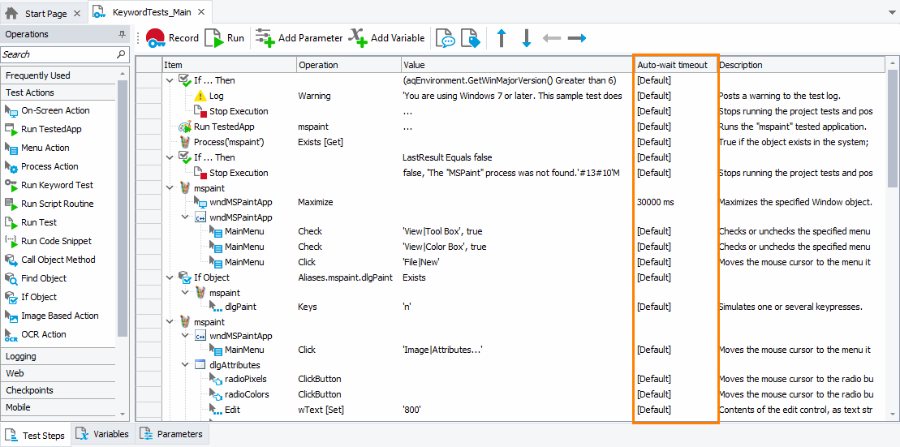Image resolution: width=900 pixels, height=447 pixels.
Task: Click the blue right arrow icon
Action: click(577, 38)
